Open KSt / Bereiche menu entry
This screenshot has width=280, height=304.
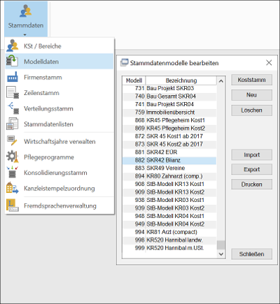[x=59, y=46]
